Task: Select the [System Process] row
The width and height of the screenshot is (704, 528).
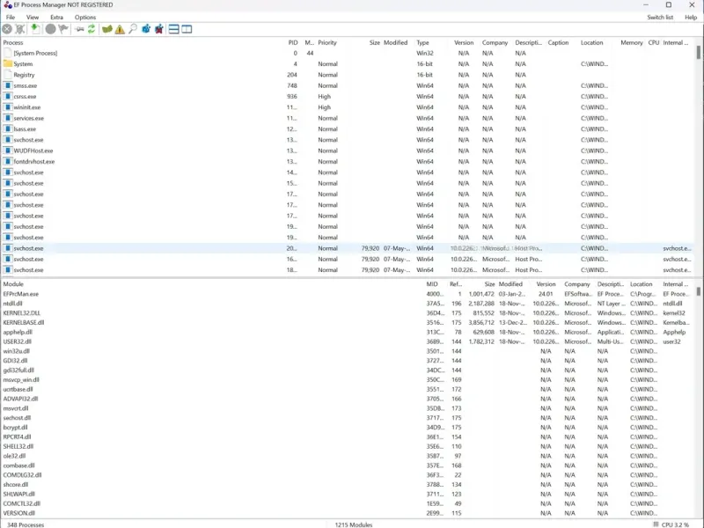Action: click(x=348, y=53)
